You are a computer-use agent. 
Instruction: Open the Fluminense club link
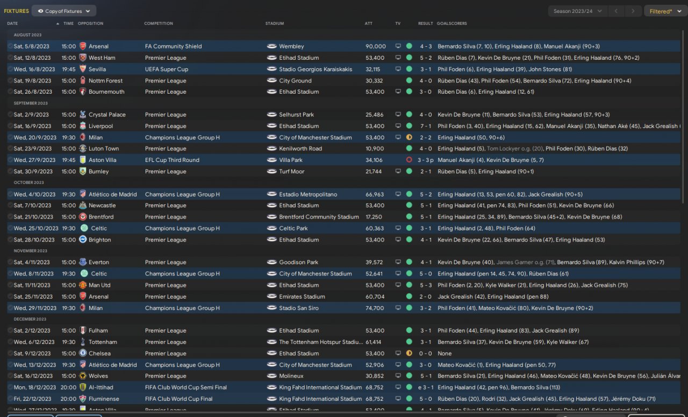(104, 399)
